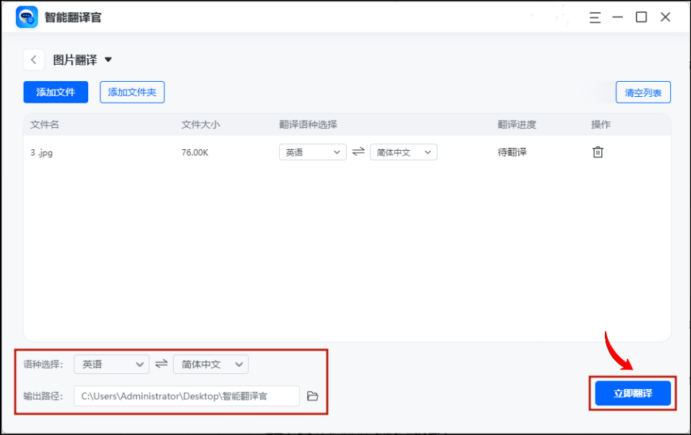Close the 智能翻译官 window
The height and width of the screenshot is (435, 691).
(665, 17)
